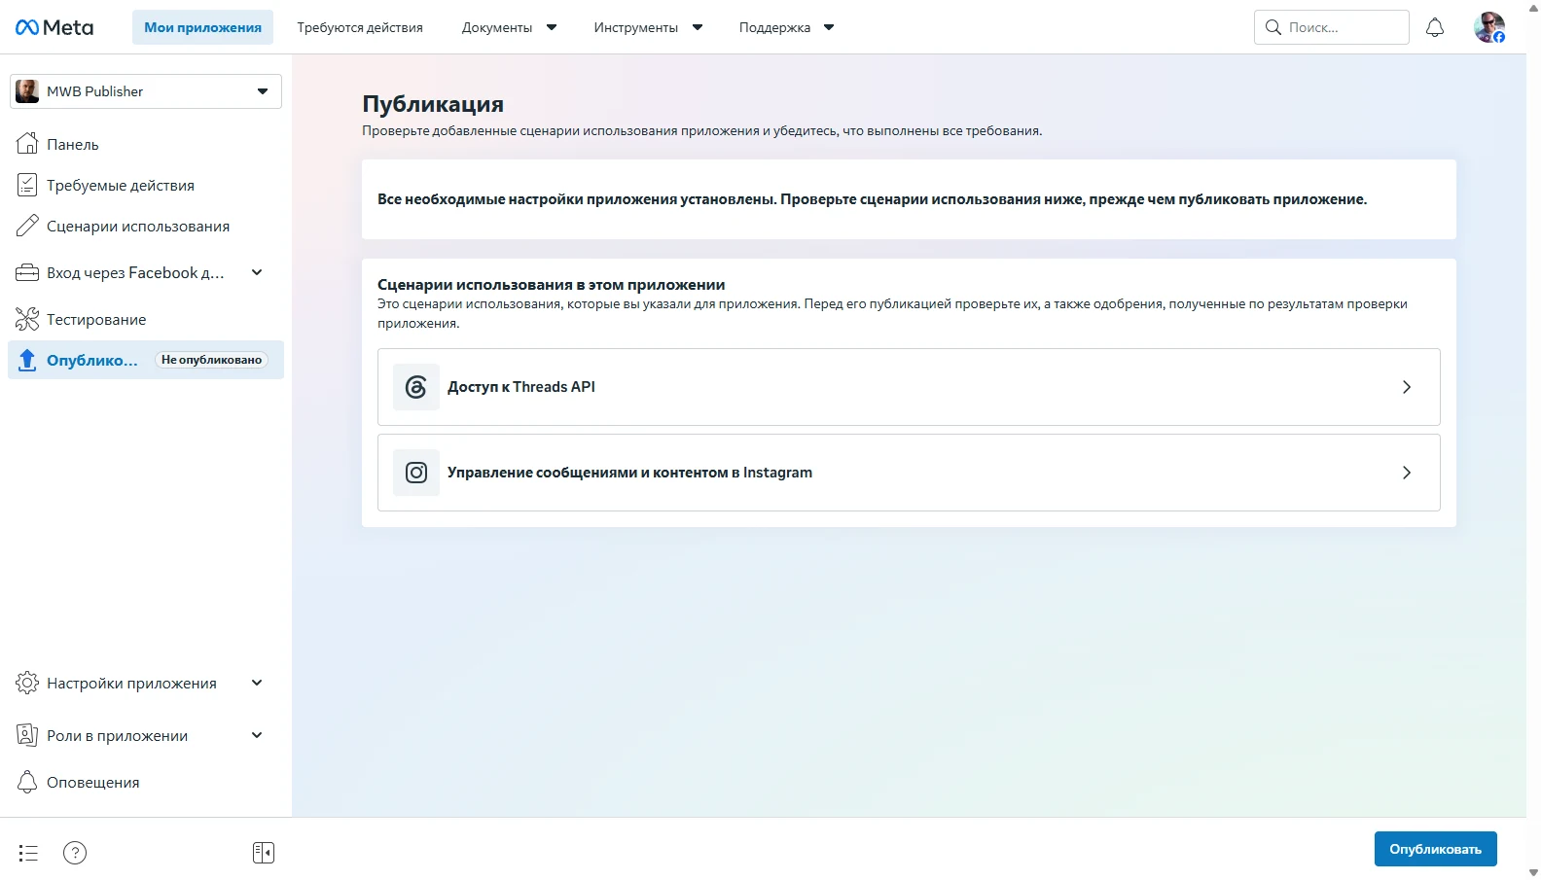Open the Доступ к Threads API row chevron
Image resolution: width=1541 pixels, height=880 pixels.
point(1407,387)
